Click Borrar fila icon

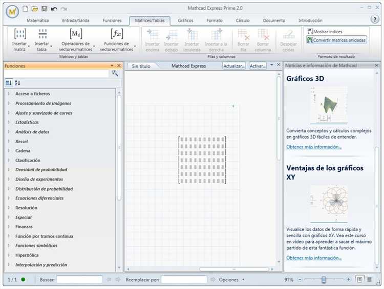[x=243, y=34]
